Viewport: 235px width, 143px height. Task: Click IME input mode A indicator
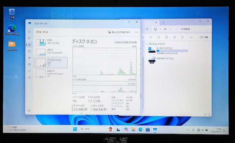[193, 130]
